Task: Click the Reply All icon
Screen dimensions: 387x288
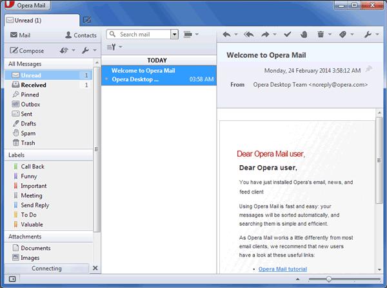Action: (249, 35)
